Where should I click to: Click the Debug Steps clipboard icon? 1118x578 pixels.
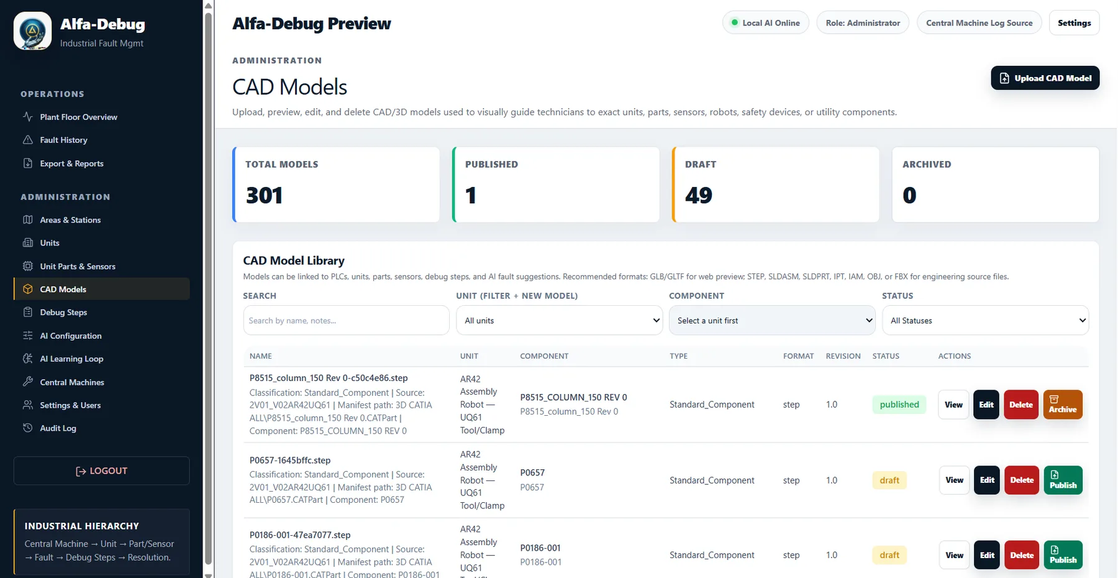pos(28,312)
